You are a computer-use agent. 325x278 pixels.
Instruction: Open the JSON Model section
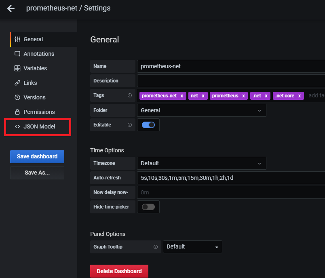[x=38, y=126]
